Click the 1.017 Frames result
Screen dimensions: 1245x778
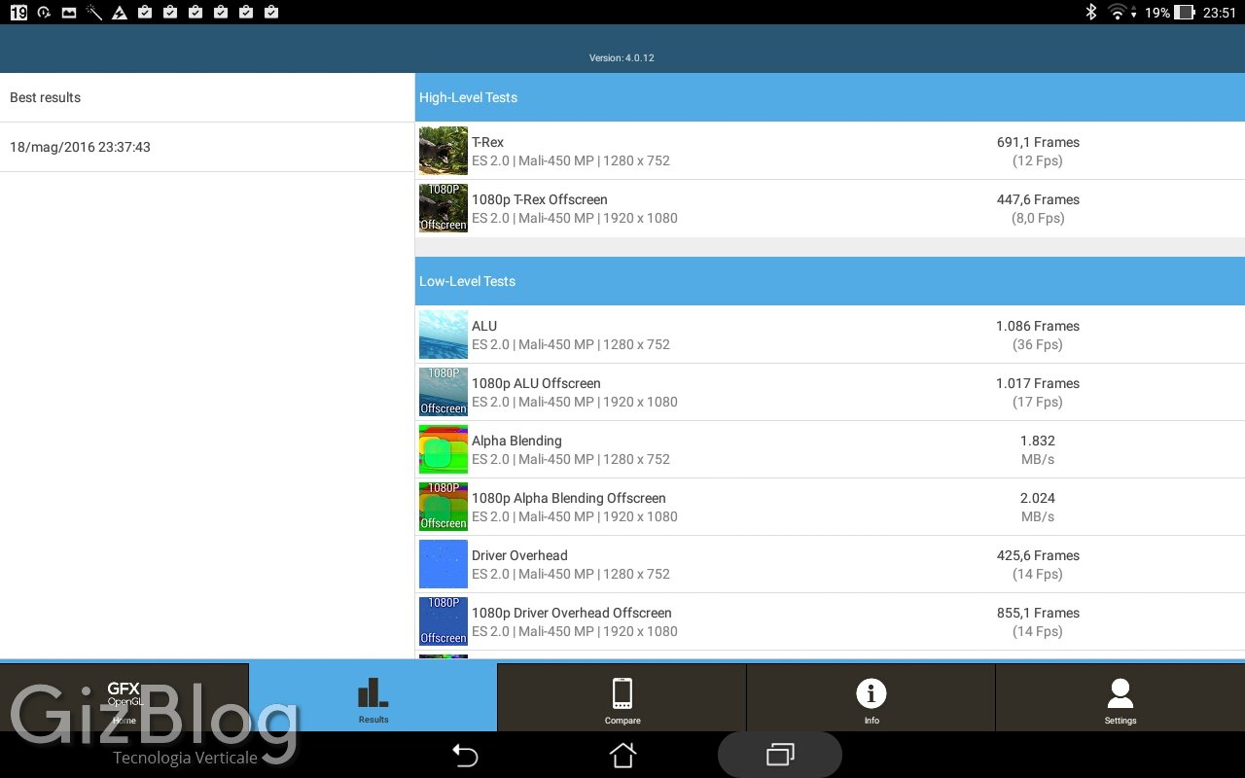pyautogui.click(x=1038, y=383)
